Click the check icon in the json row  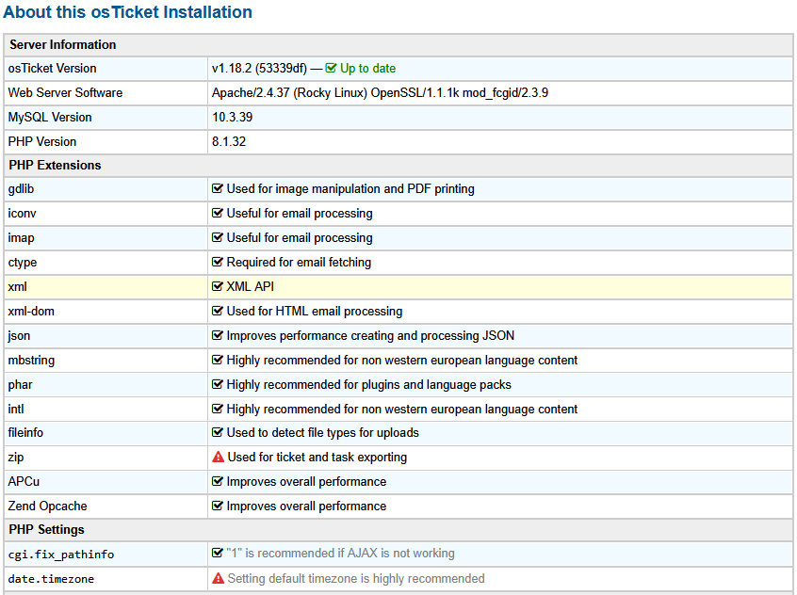pyautogui.click(x=218, y=335)
